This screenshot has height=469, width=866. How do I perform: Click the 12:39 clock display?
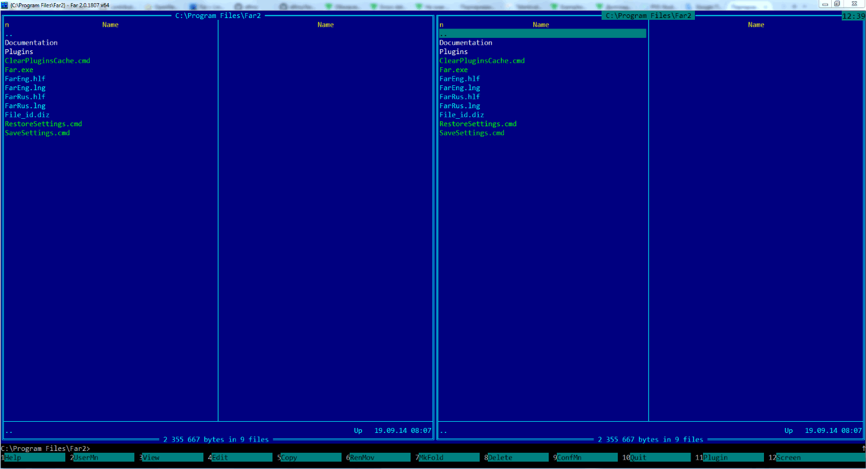(x=853, y=16)
